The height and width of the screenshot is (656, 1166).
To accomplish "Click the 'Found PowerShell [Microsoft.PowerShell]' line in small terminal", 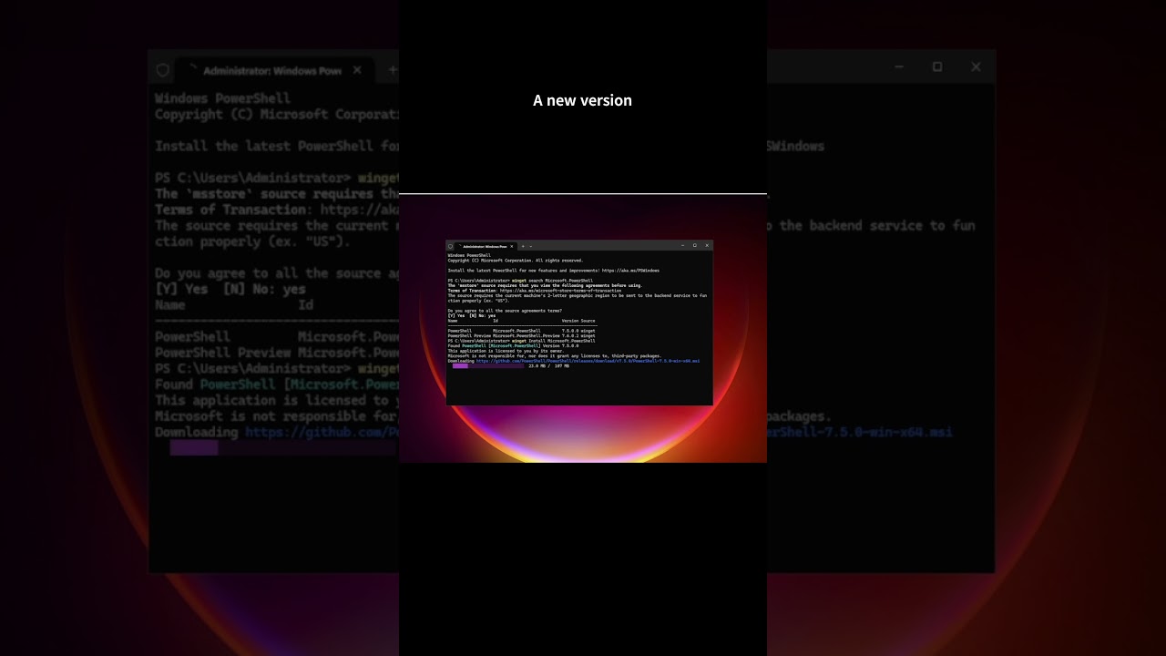I will pyautogui.click(x=513, y=346).
